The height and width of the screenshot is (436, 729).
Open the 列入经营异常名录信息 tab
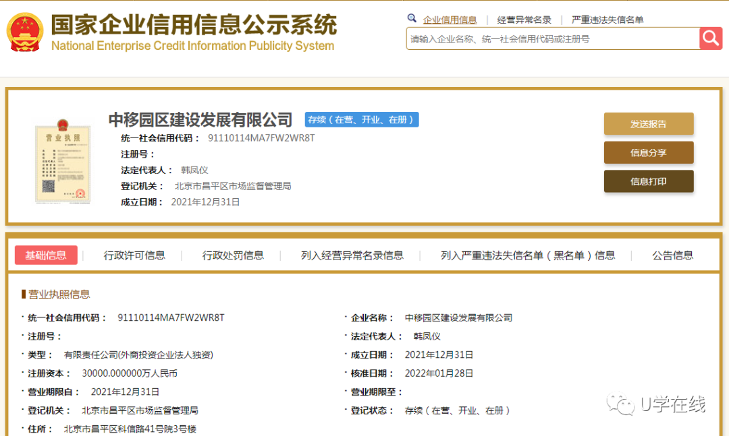[352, 255]
